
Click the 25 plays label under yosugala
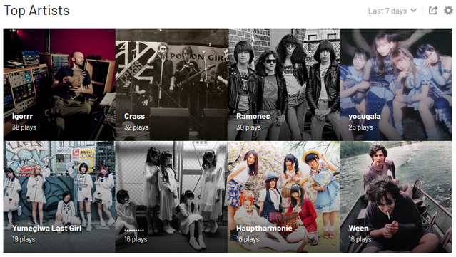(x=360, y=127)
